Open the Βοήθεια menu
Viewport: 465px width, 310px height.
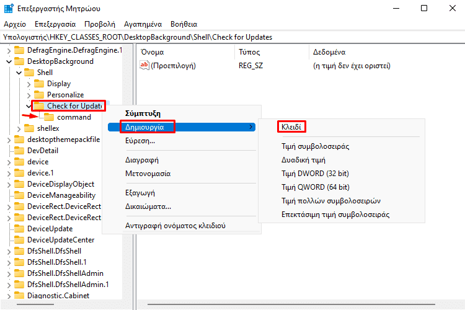184,24
